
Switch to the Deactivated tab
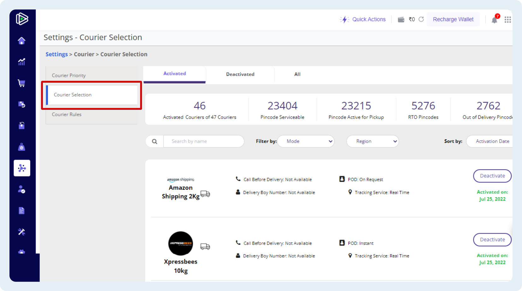pos(240,74)
